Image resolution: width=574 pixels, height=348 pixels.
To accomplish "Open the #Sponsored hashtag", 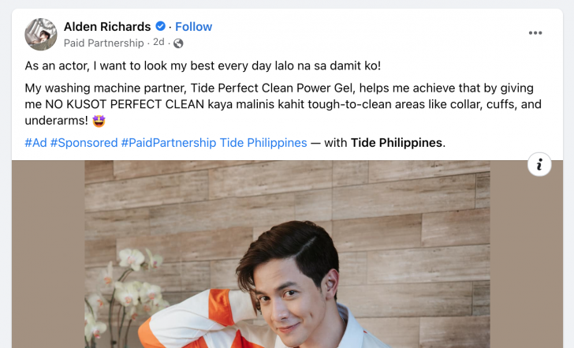I will [x=84, y=143].
